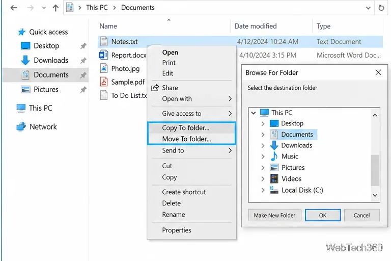Close the Browse For Folder dialog

pos(378,73)
